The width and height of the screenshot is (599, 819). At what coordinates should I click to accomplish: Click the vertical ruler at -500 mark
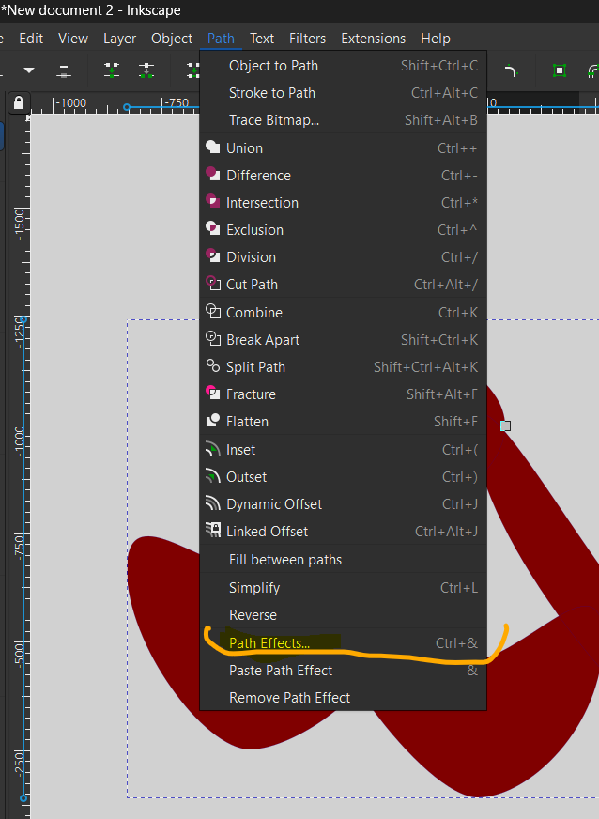tap(19, 654)
